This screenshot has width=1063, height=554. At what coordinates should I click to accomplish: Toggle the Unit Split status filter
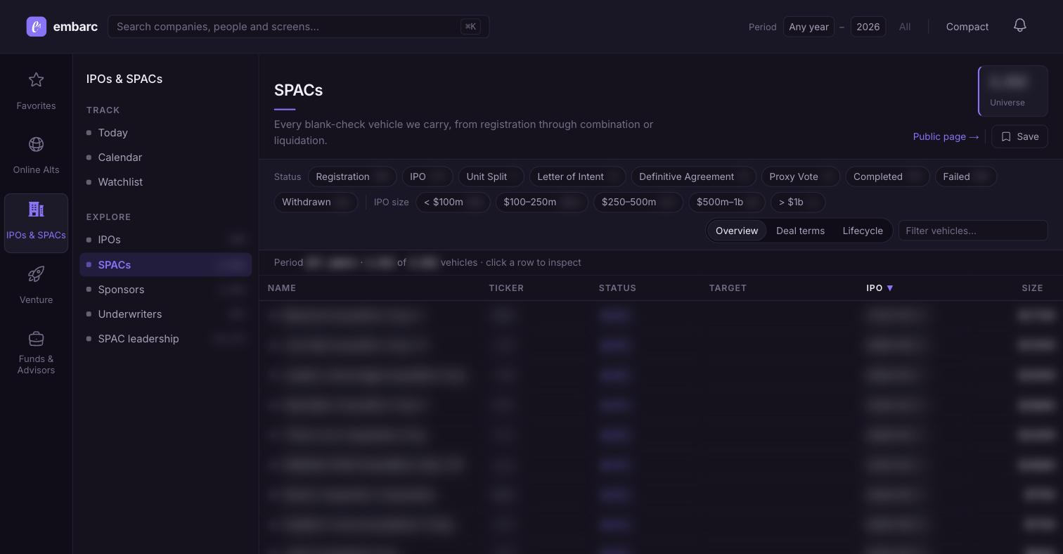click(491, 176)
